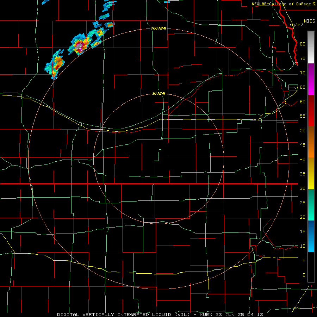Click the 100 NMI range ring label
317x317 pixels.
[x=158, y=28]
